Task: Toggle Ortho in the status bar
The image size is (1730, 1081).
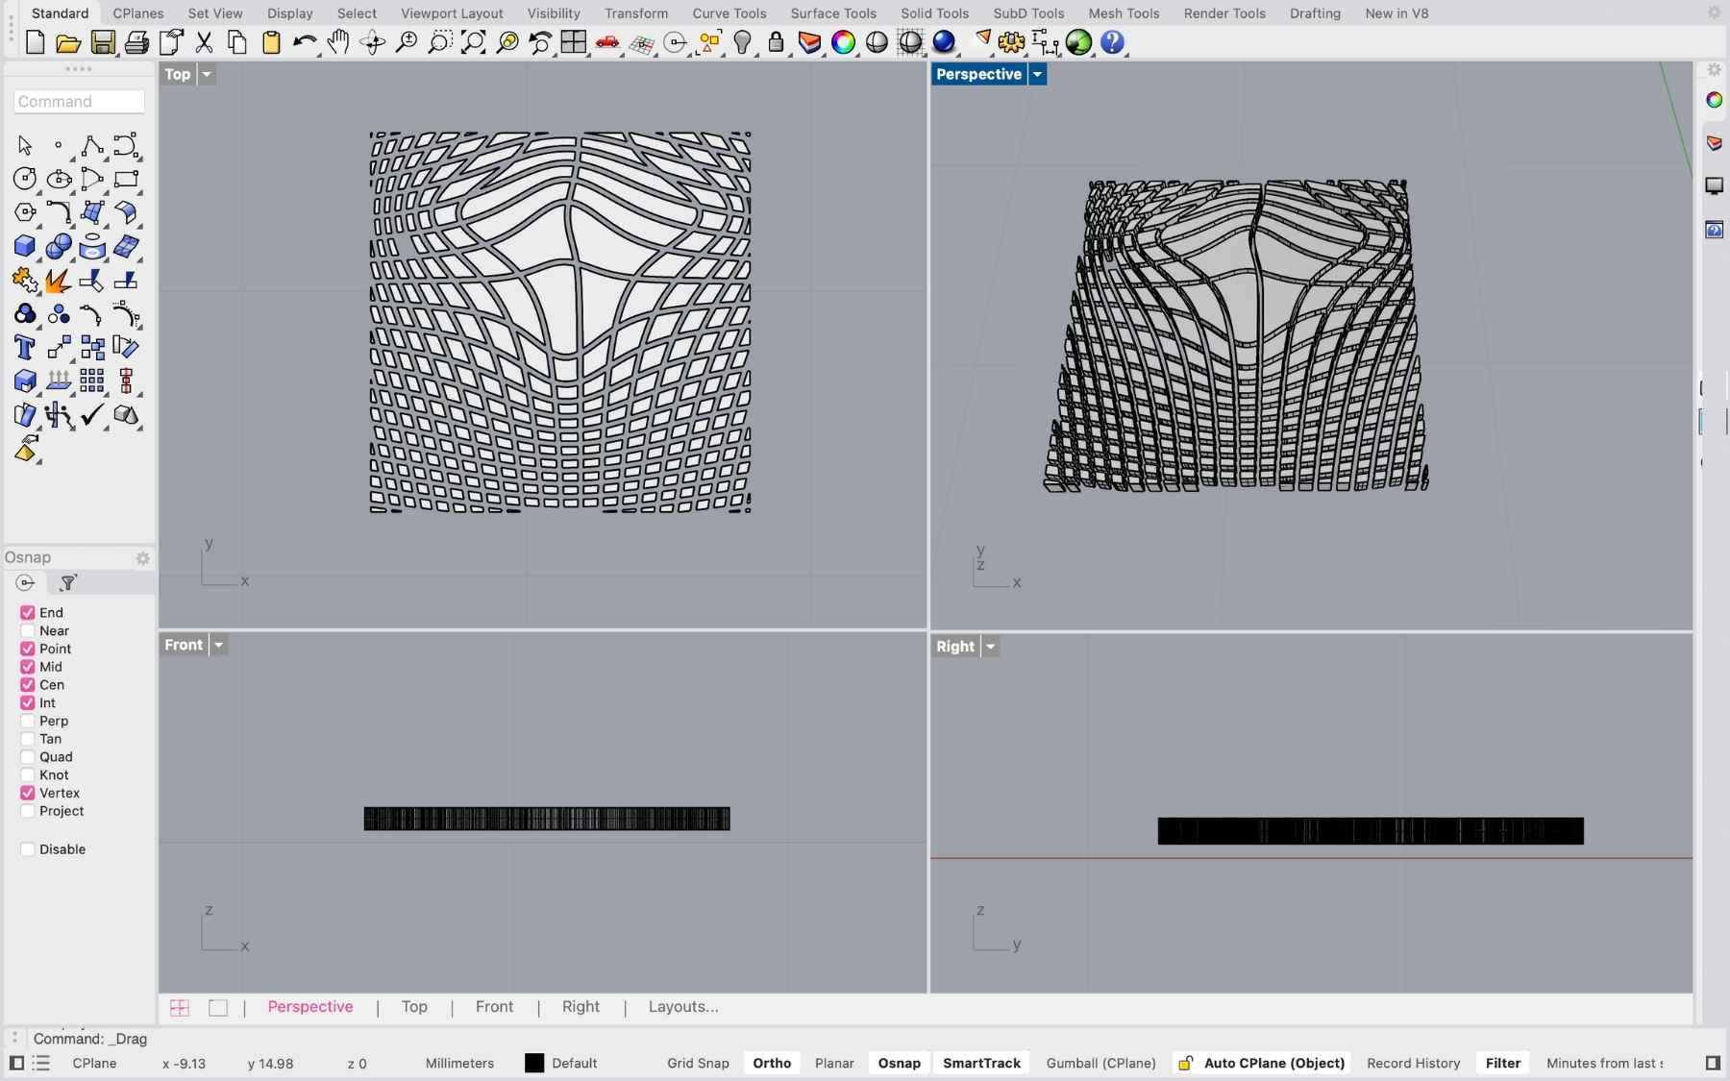Action: tap(772, 1063)
